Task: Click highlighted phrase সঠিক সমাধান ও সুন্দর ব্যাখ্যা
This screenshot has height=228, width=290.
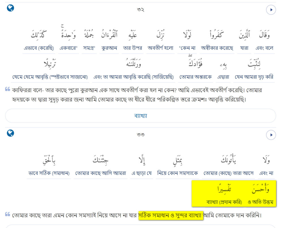Action: pyautogui.click(x=170, y=216)
